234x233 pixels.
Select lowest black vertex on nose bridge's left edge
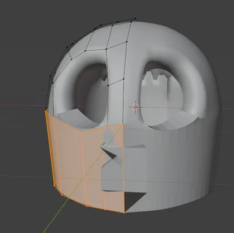[x=108, y=85]
